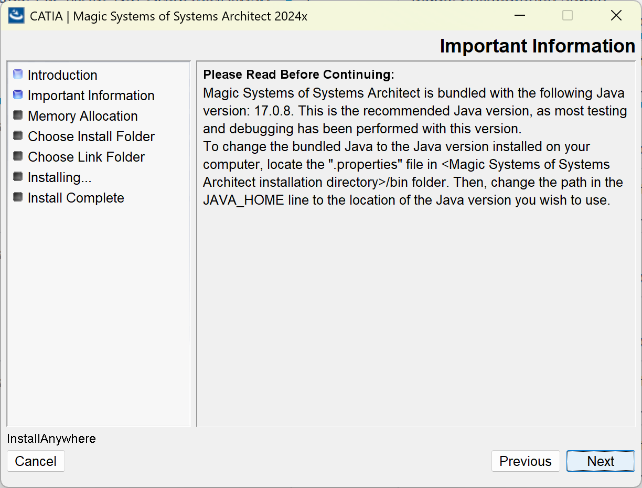Click the Choose Install Folder bullet icon

(x=18, y=136)
